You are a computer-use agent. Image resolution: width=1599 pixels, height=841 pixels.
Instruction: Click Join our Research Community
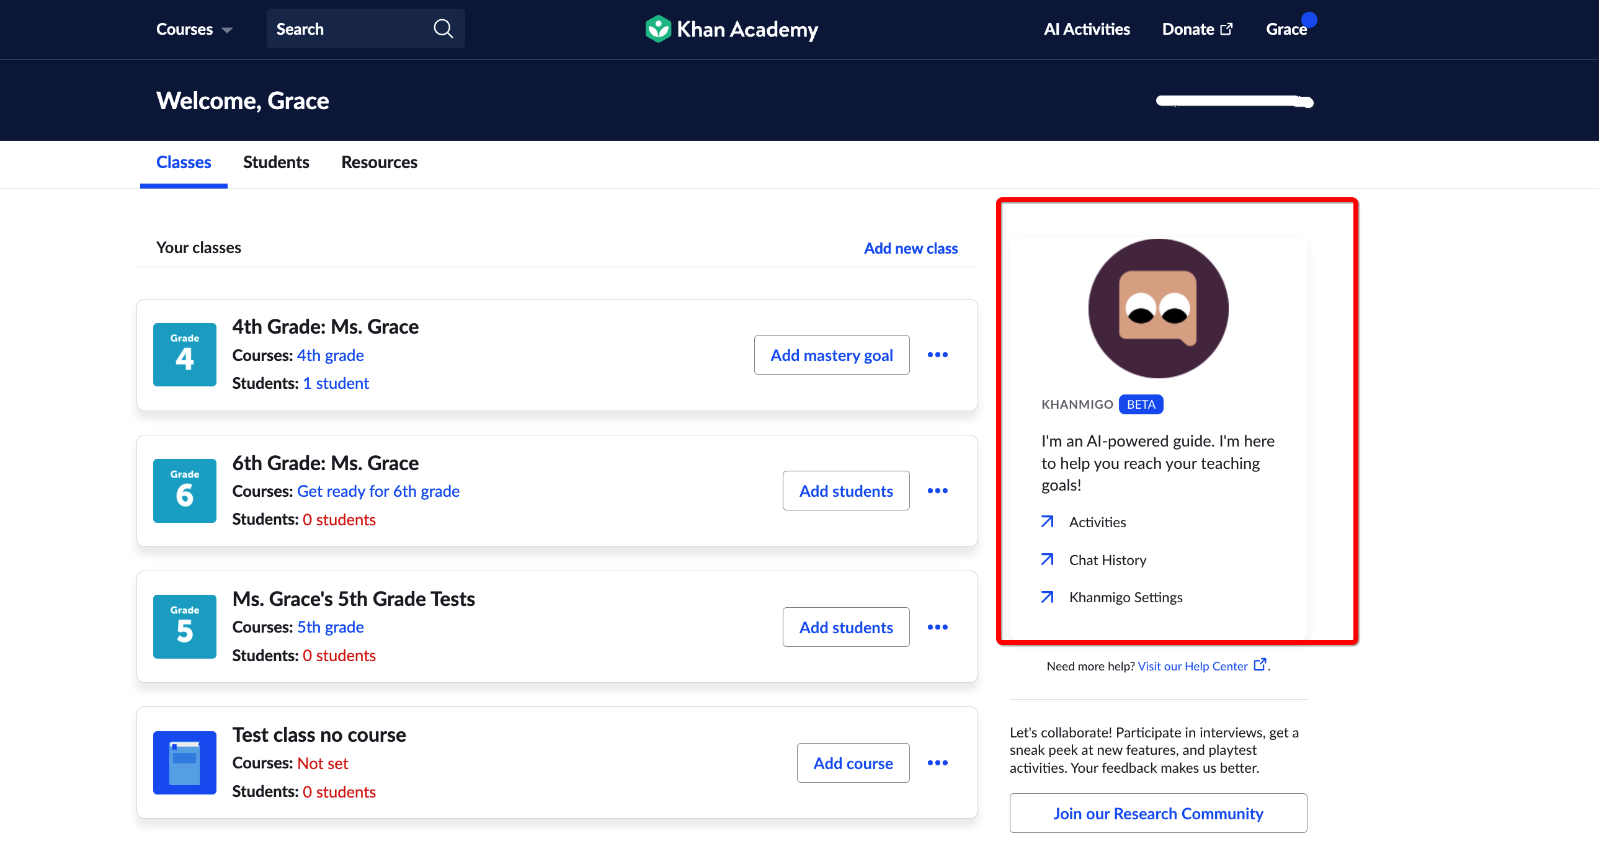pyautogui.click(x=1158, y=813)
